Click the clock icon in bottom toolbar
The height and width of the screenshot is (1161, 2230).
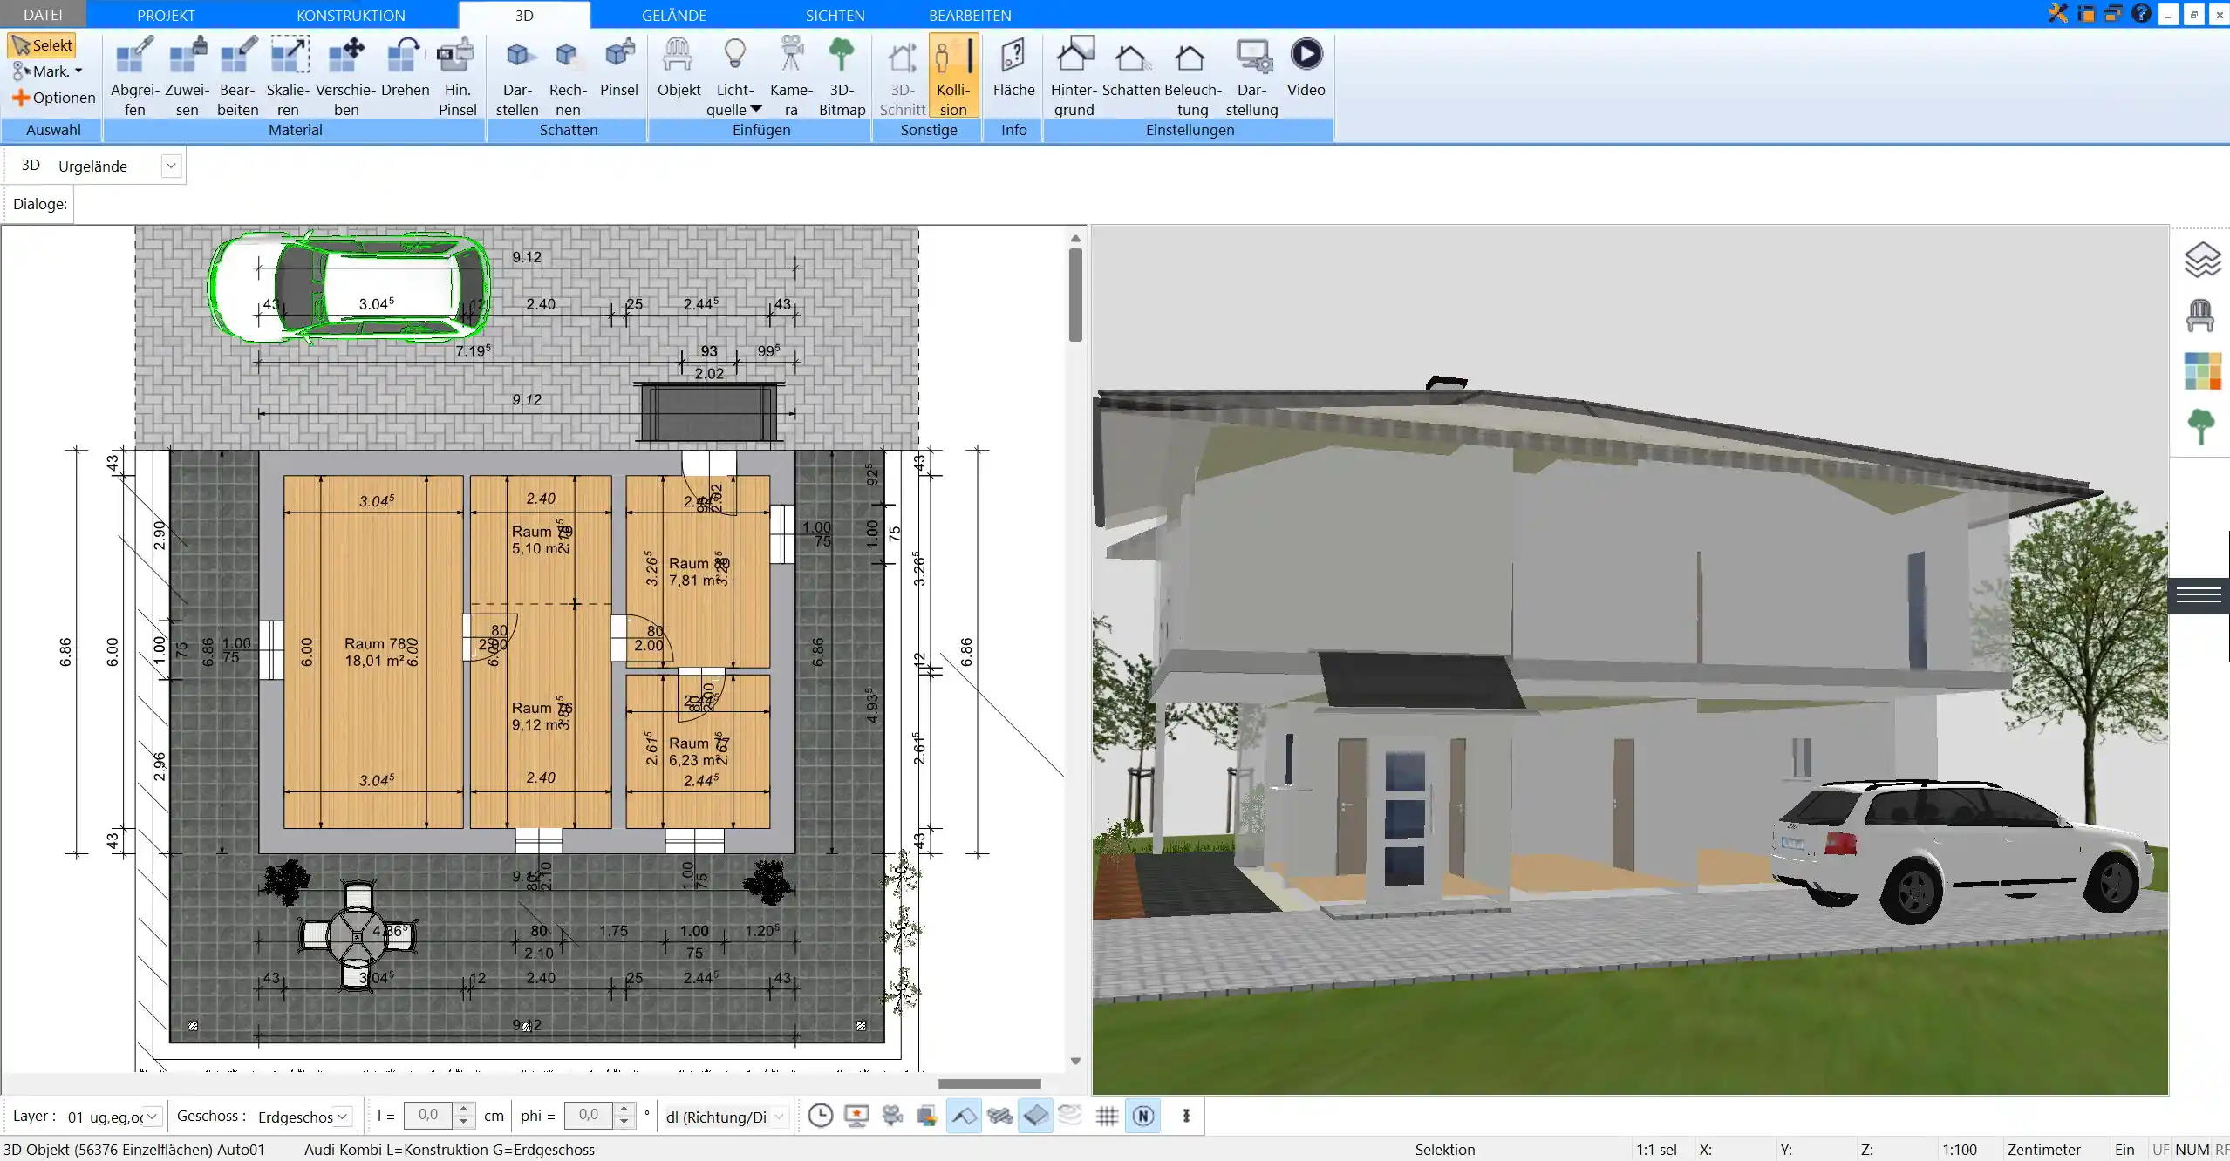(820, 1116)
